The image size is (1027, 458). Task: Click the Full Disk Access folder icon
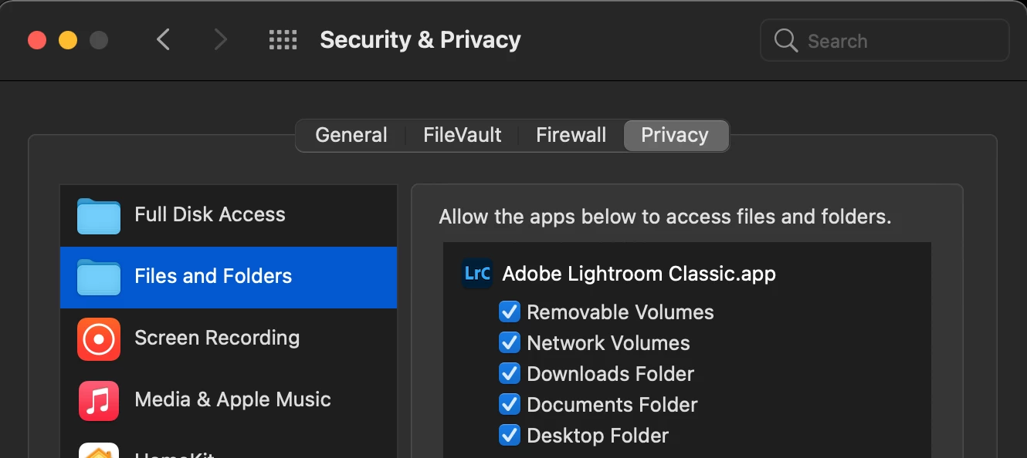(99, 215)
